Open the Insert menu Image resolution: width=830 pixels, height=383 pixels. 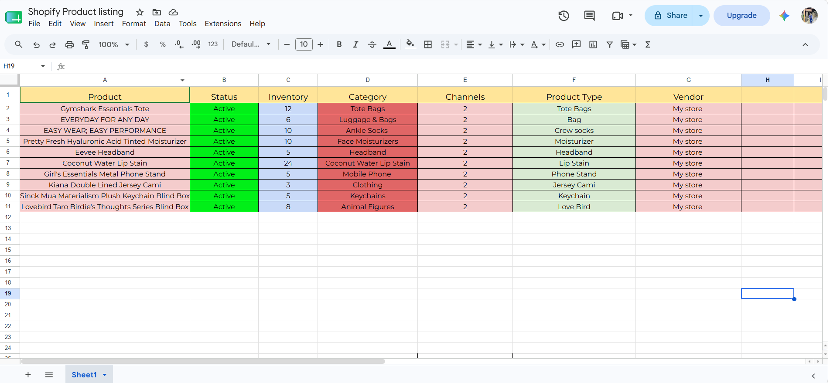click(x=104, y=24)
